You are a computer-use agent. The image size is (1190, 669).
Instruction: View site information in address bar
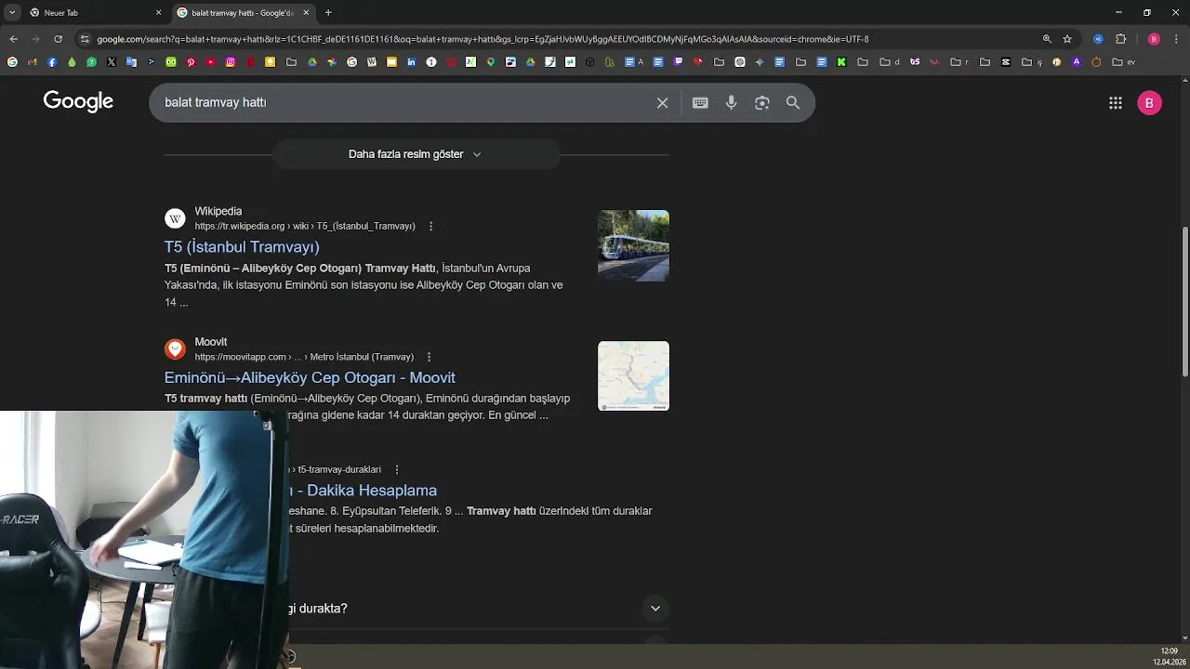pos(85,39)
